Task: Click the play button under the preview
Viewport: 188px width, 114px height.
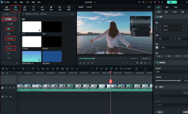Action: pos(88,63)
